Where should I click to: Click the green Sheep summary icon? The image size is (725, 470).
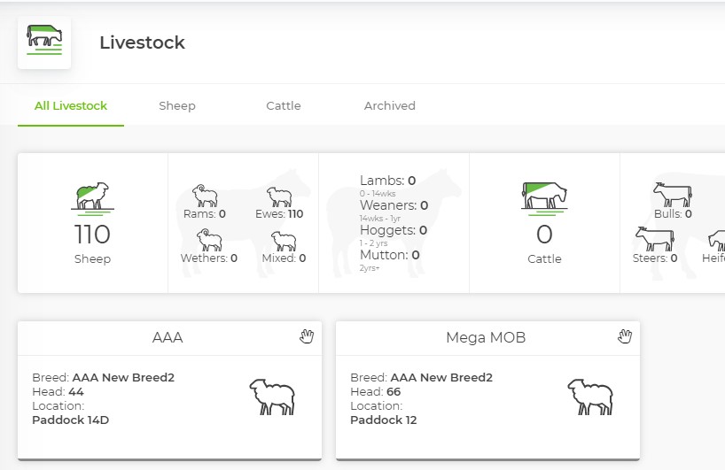[92, 198]
